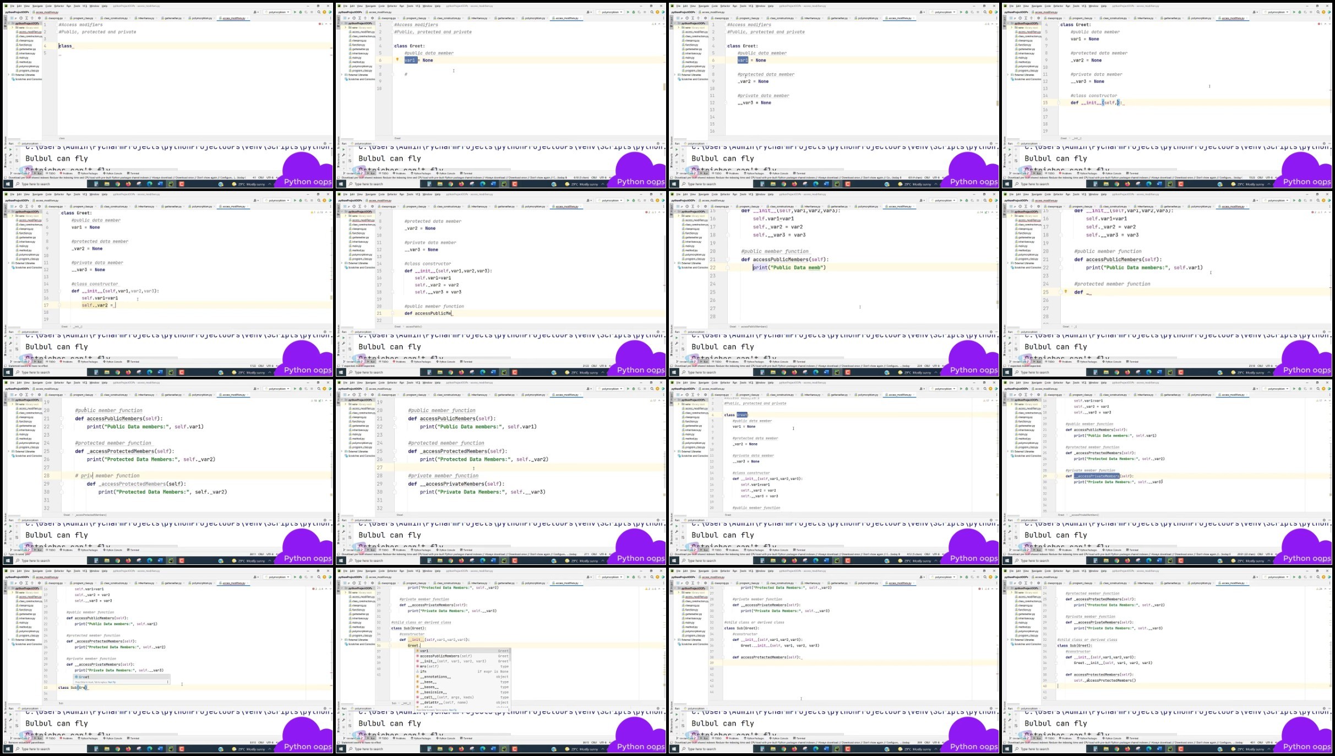
Task: Choose '__basicsize__' in the 'Greet.' completion list
Action: coord(463,692)
